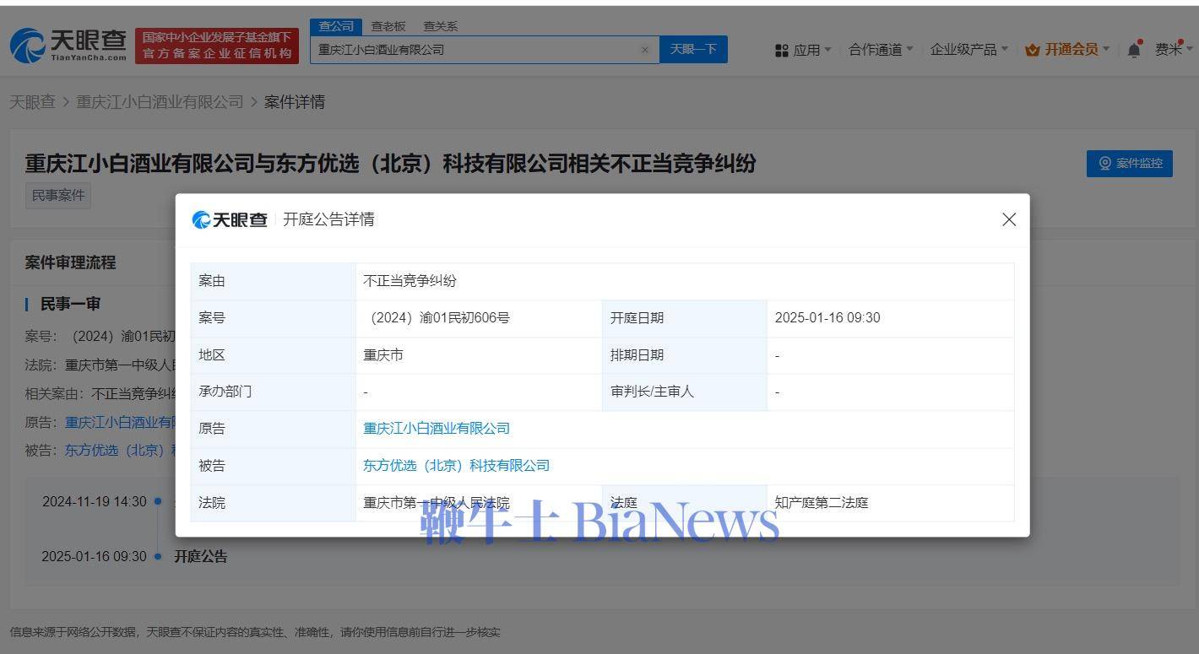Select the 2024-11-19 14:30 timeline marker
This screenshot has height=654, width=1199.
158,501
